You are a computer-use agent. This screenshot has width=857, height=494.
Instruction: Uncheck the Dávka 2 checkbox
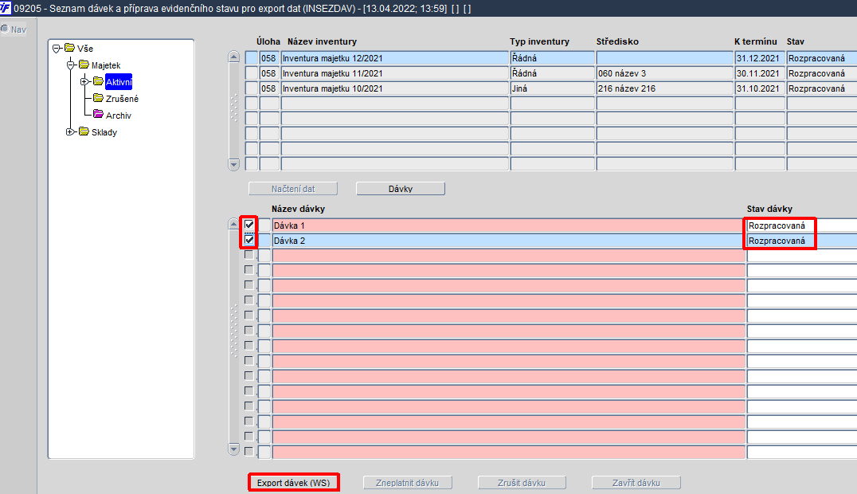[x=249, y=240]
